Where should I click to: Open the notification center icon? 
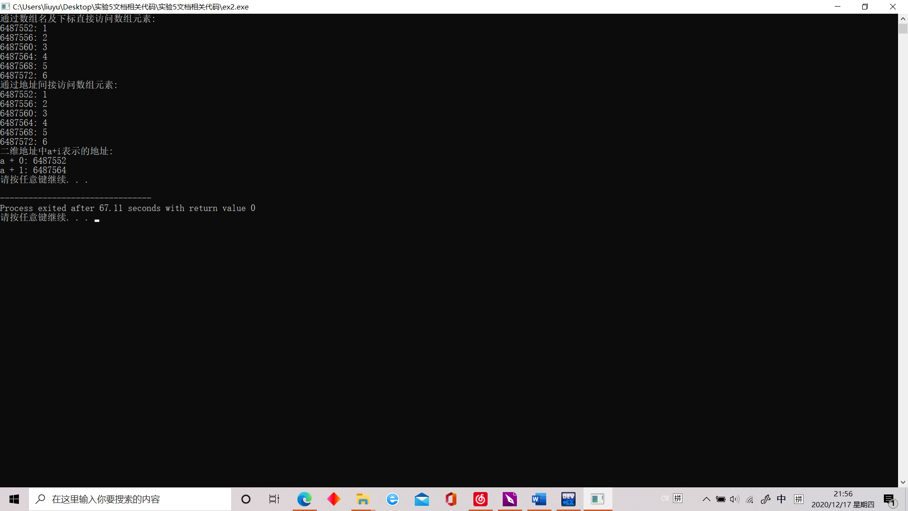[x=889, y=499]
